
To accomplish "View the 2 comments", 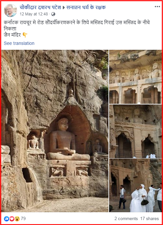I will pyautogui.click(x=126, y=218).
